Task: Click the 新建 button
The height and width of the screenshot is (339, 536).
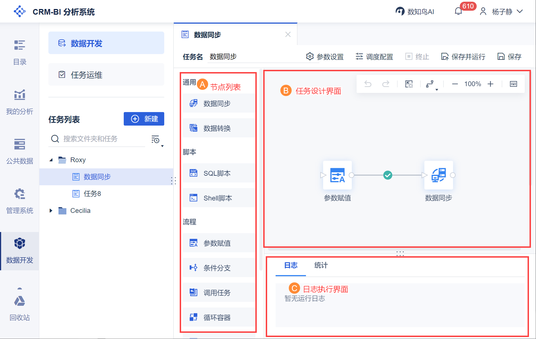Action: click(144, 119)
